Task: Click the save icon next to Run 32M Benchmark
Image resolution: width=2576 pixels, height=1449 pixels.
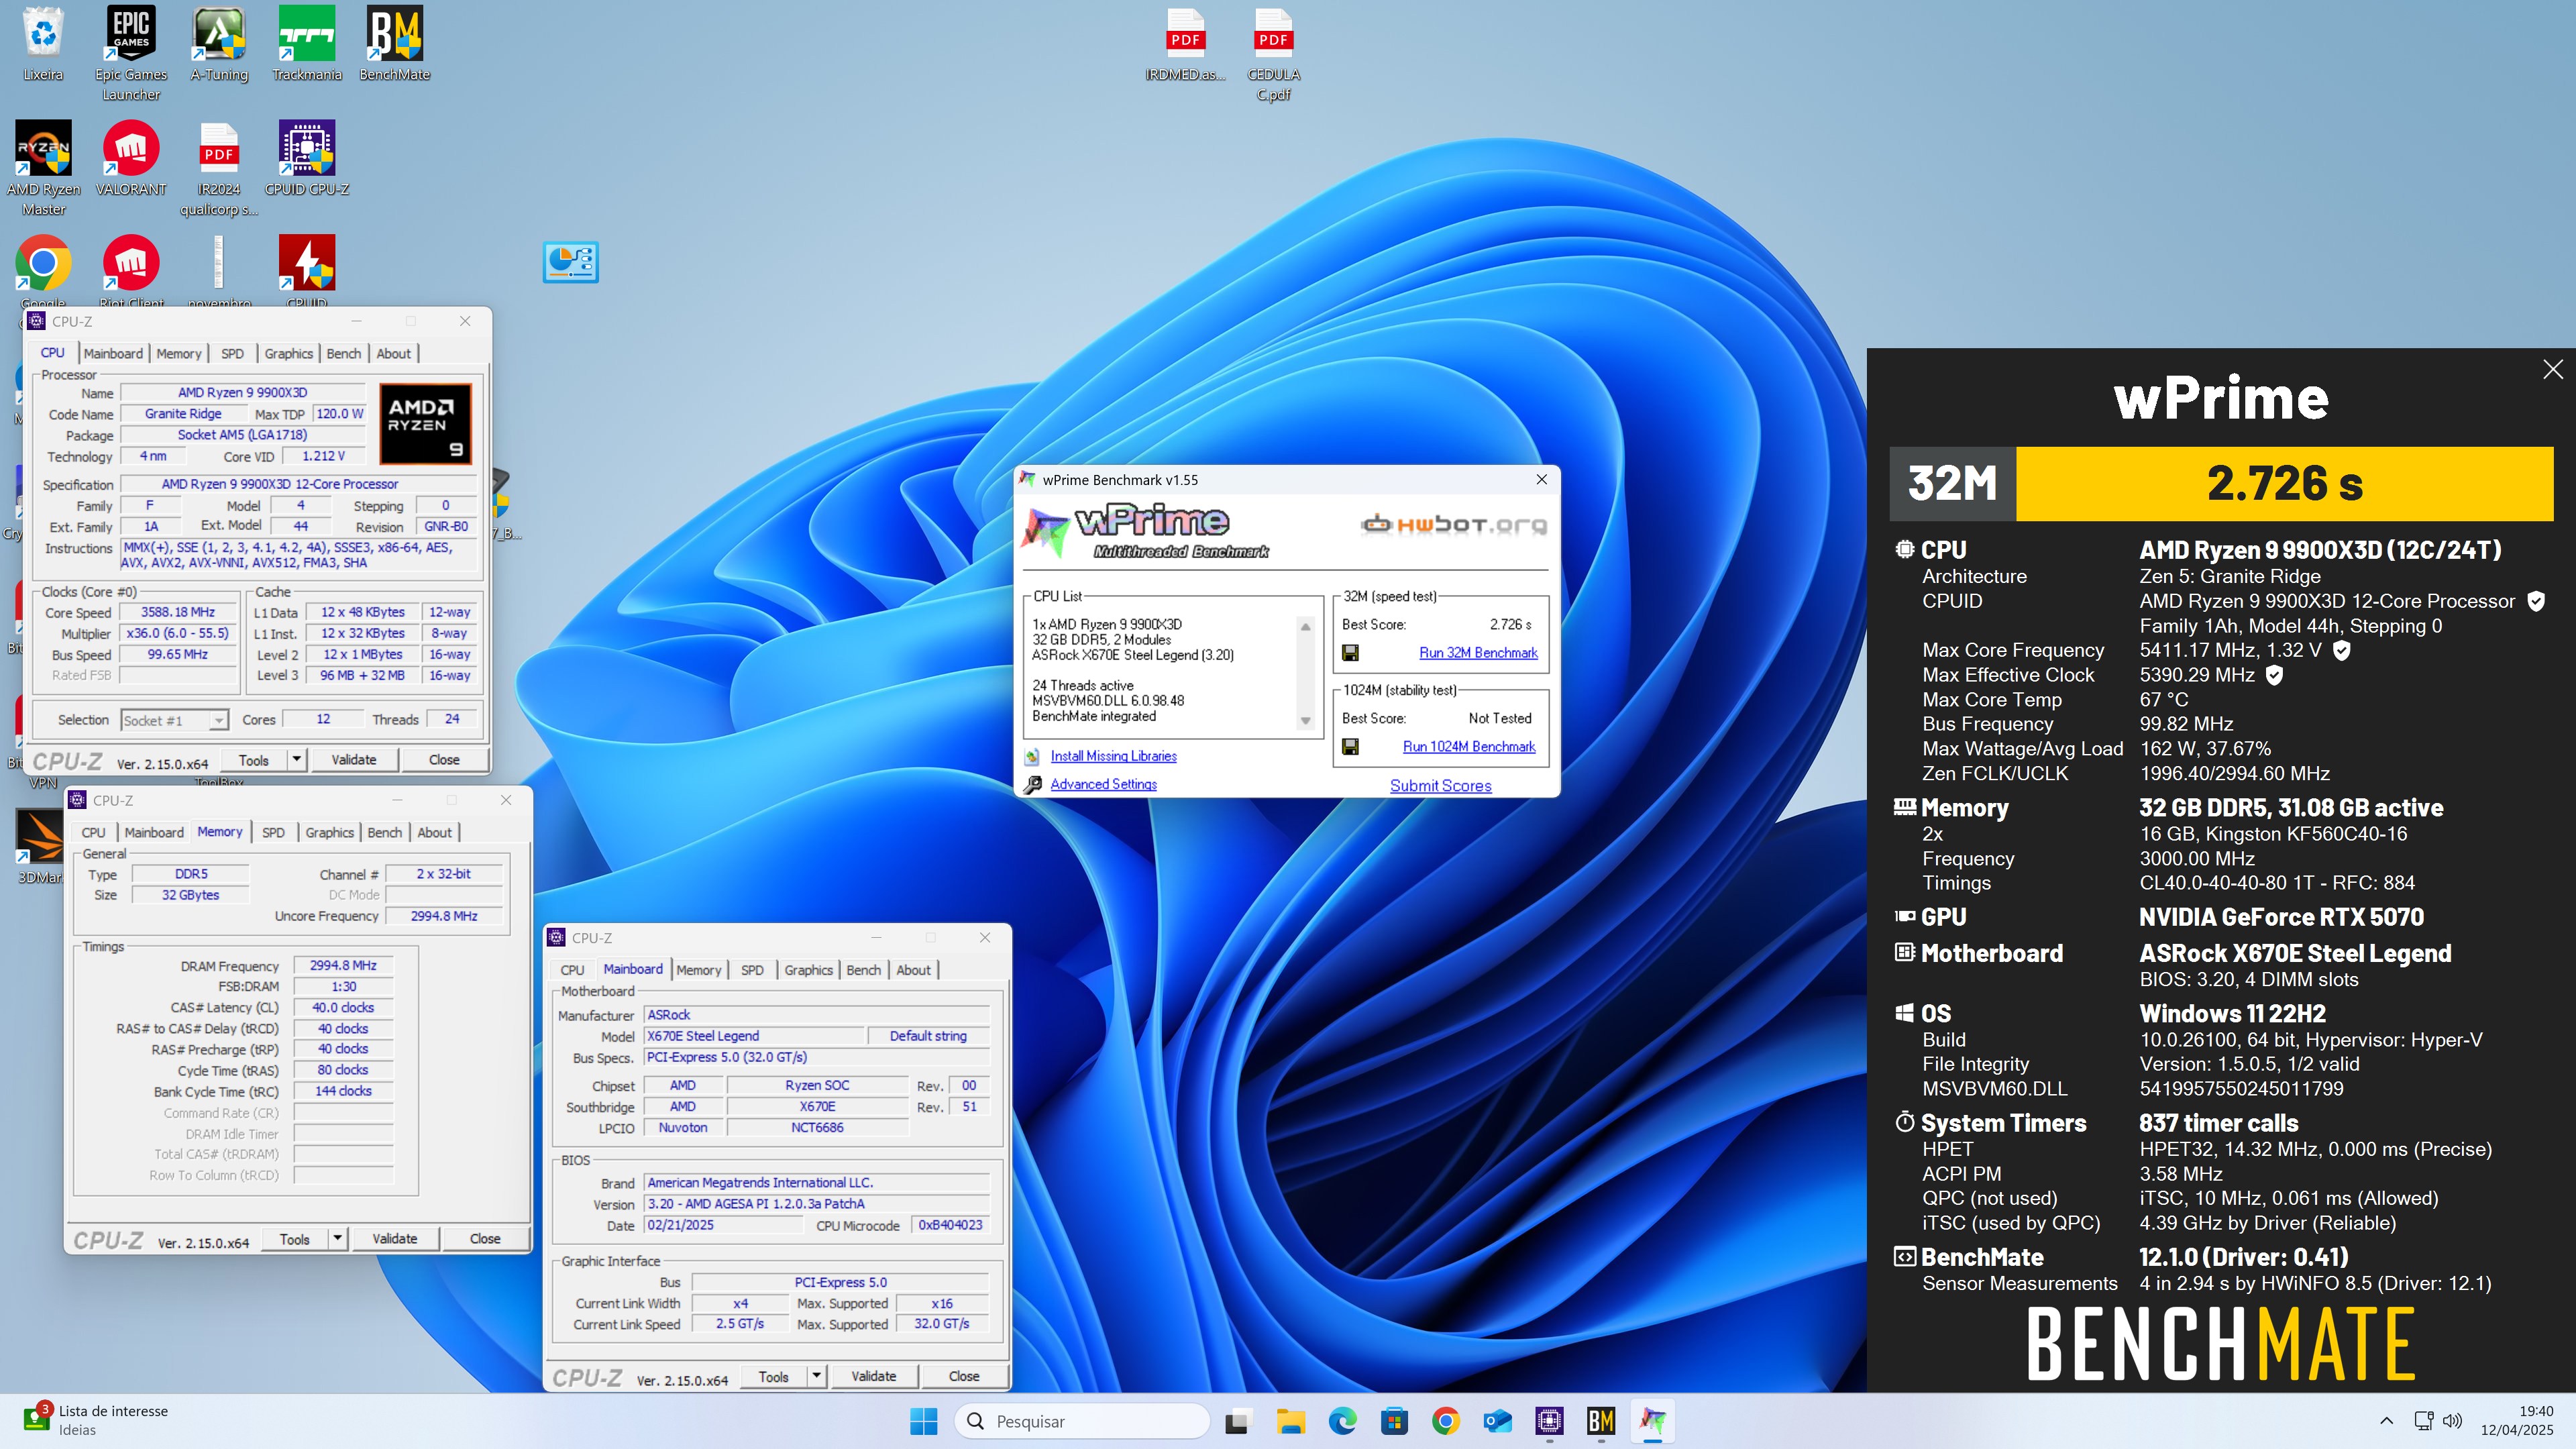Action: click(1350, 653)
